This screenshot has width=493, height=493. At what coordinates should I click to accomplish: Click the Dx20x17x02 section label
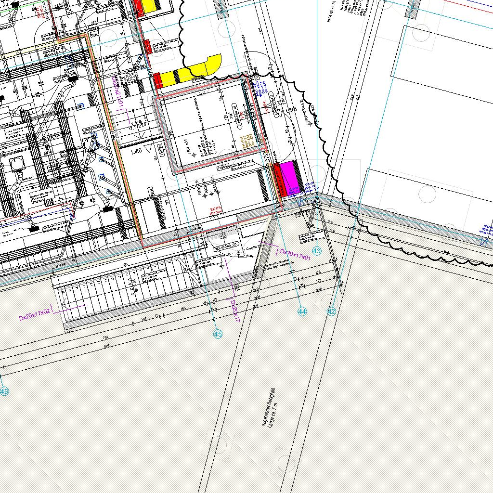34,315
